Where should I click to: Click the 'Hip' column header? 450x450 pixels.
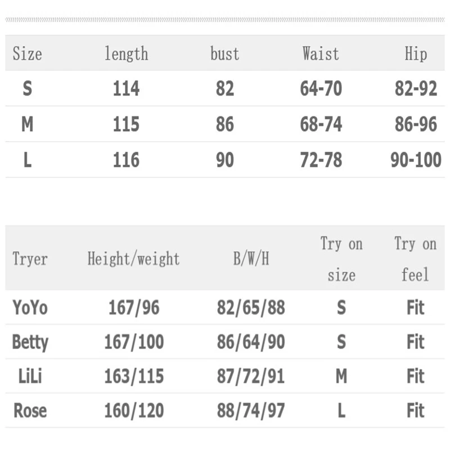click(416, 54)
